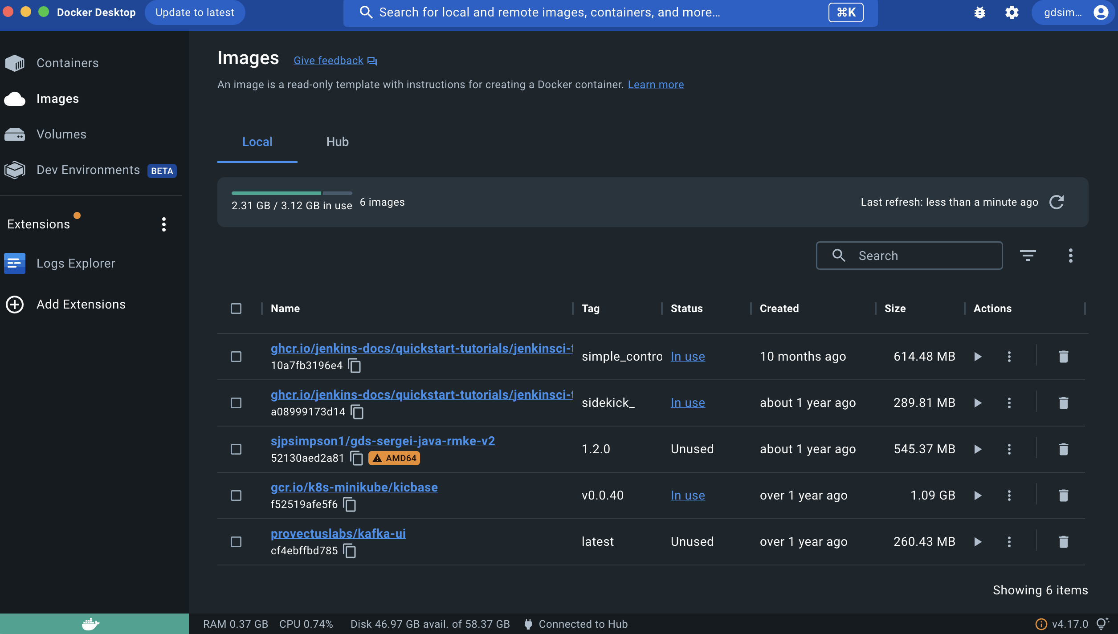Switch to the Hub tab
The image size is (1118, 634).
[x=337, y=142]
